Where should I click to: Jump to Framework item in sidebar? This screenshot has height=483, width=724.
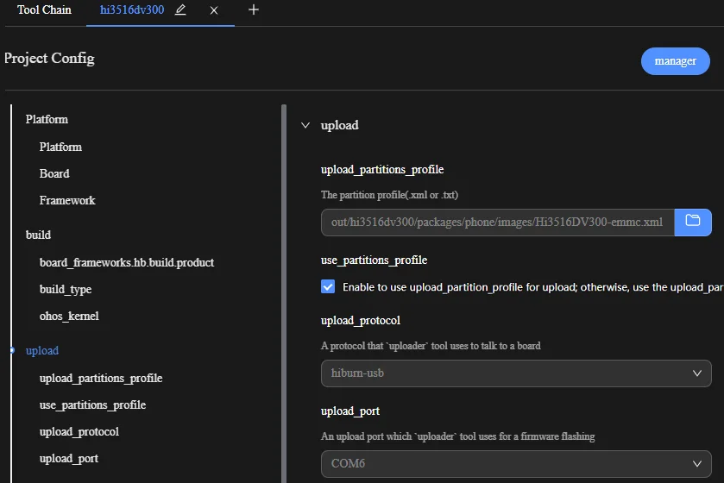click(x=67, y=201)
